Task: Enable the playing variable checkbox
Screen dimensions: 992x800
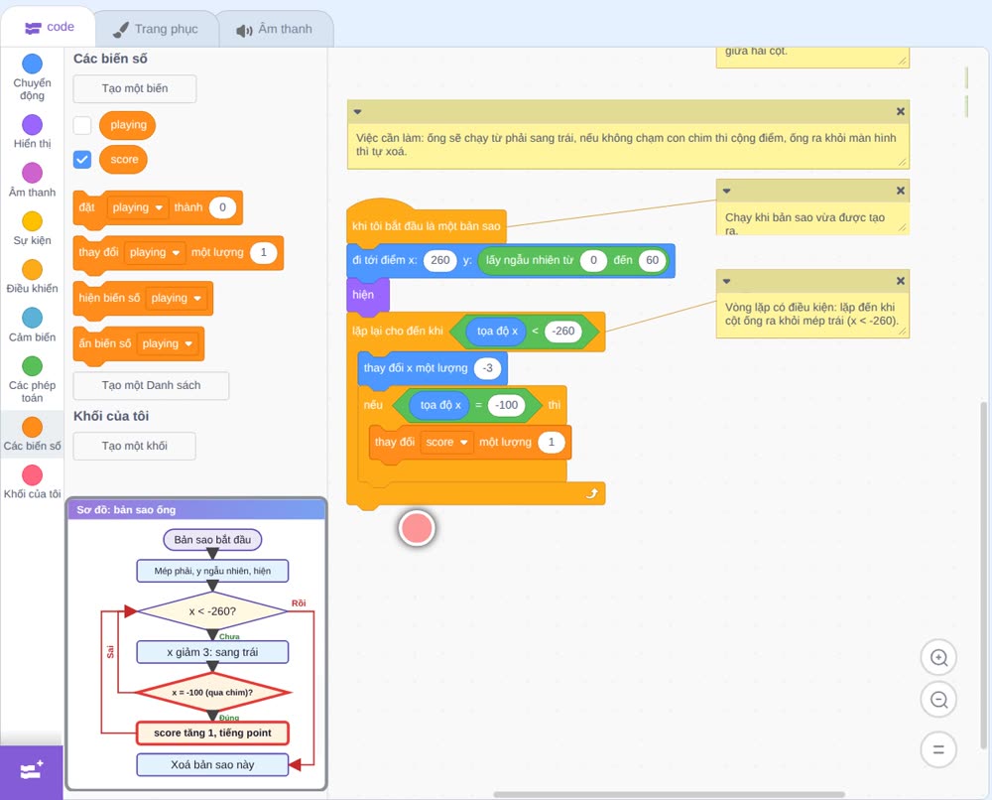Action: point(82,125)
